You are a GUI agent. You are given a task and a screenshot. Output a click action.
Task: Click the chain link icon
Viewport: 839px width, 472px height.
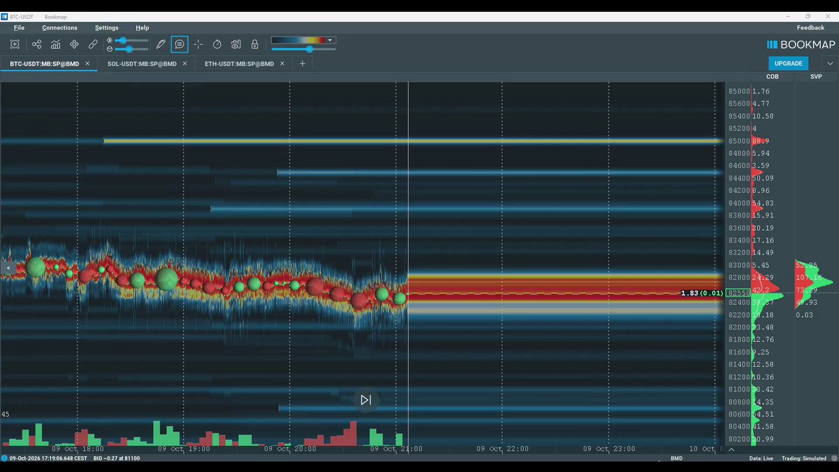tap(93, 44)
